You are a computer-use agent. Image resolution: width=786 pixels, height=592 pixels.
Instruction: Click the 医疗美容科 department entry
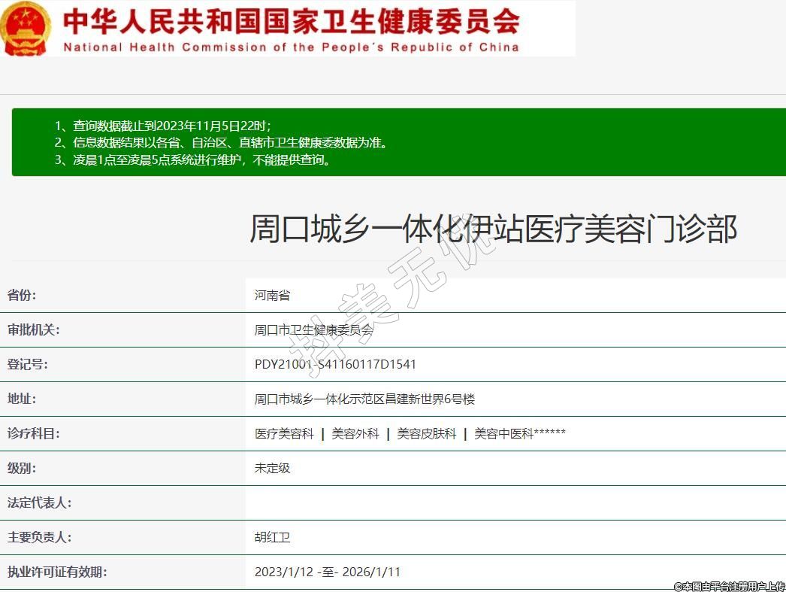pyautogui.click(x=284, y=434)
